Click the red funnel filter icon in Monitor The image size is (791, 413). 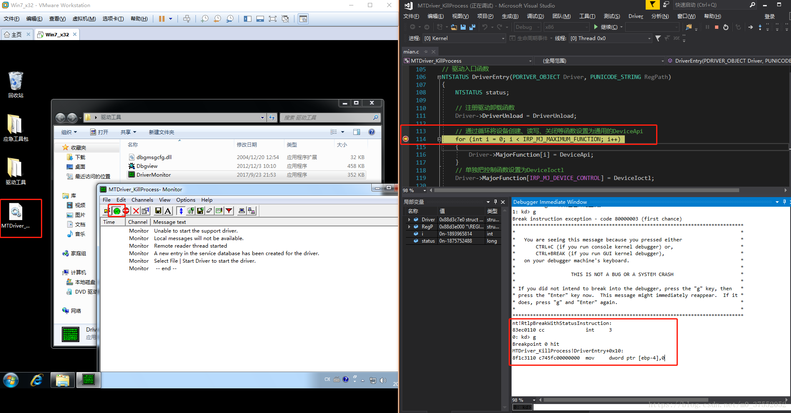point(229,211)
